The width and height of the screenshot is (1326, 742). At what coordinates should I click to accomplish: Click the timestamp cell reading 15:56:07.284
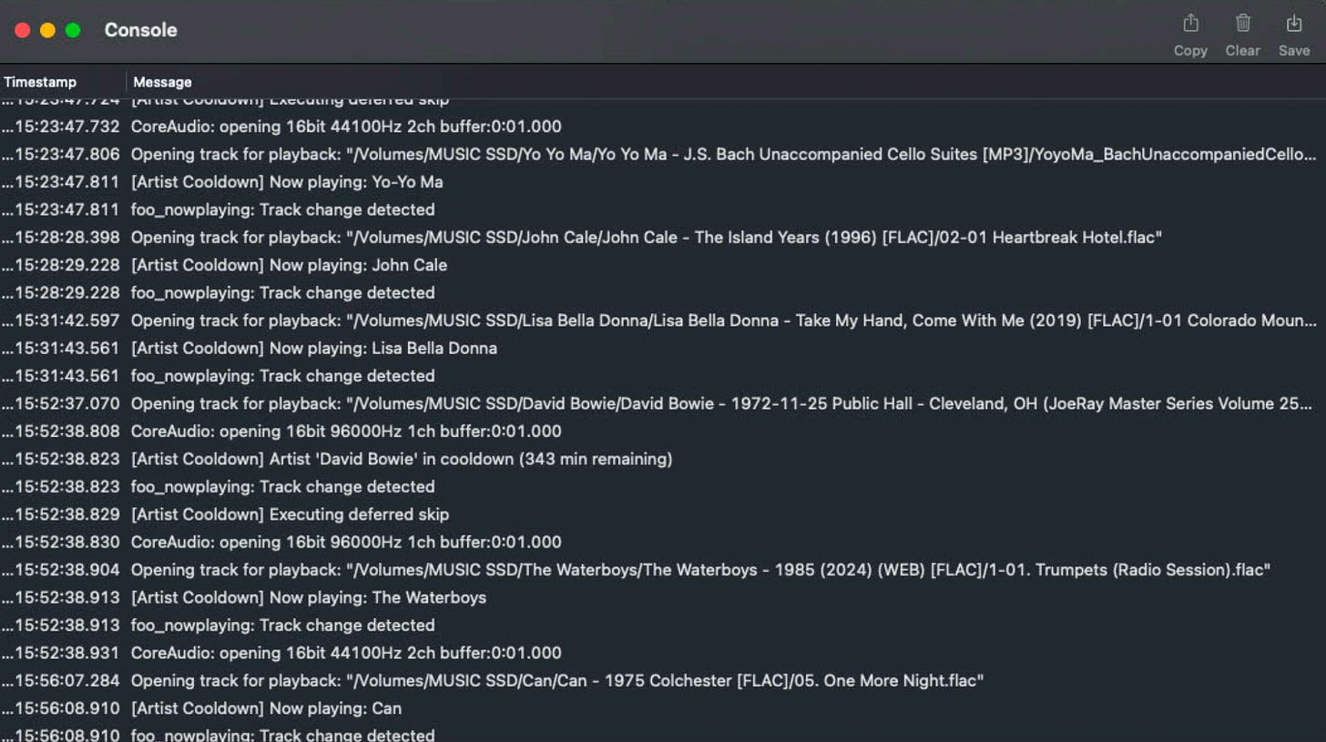[60, 681]
